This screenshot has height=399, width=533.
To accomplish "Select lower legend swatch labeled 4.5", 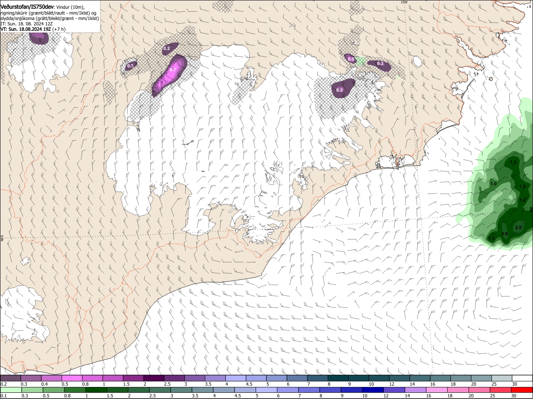I will pyautogui.click(x=246, y=390).
